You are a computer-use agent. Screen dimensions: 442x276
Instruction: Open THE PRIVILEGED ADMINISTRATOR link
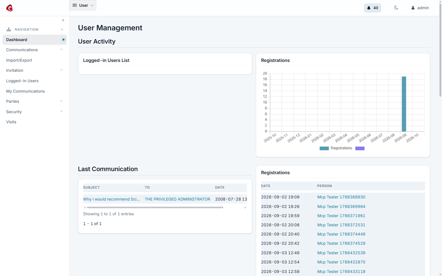[x=177, y=199]
